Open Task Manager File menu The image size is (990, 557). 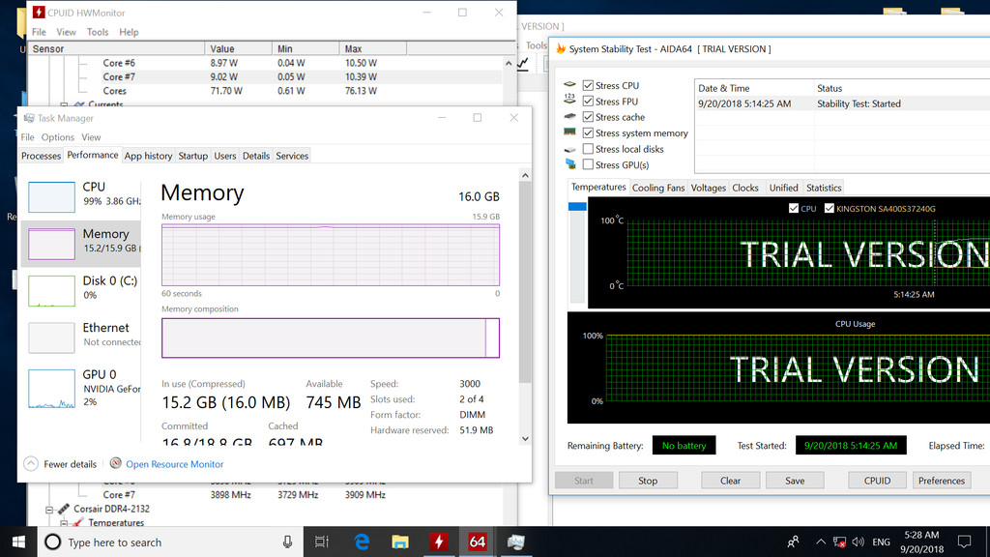coord(27,137)
